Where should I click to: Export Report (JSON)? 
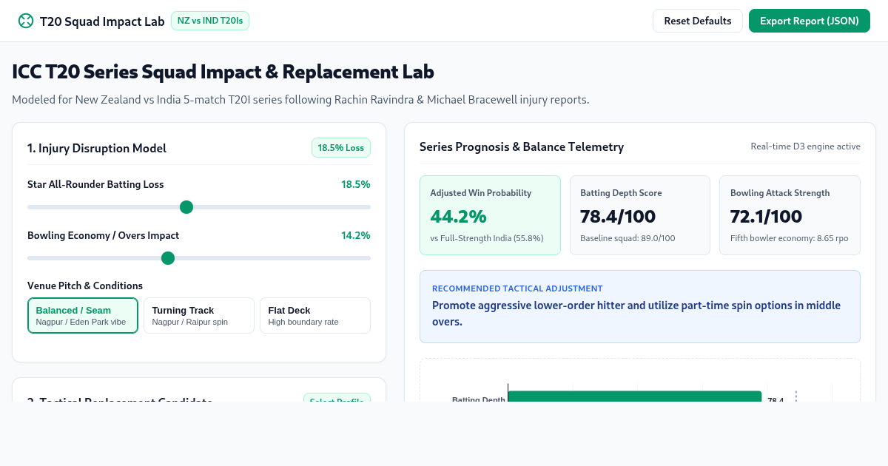(x=810, y=21)
